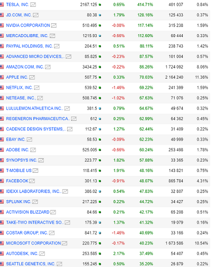Click the IDEXX Laboratories chart icon
This screenshot has height=267, width=212.
65,192
